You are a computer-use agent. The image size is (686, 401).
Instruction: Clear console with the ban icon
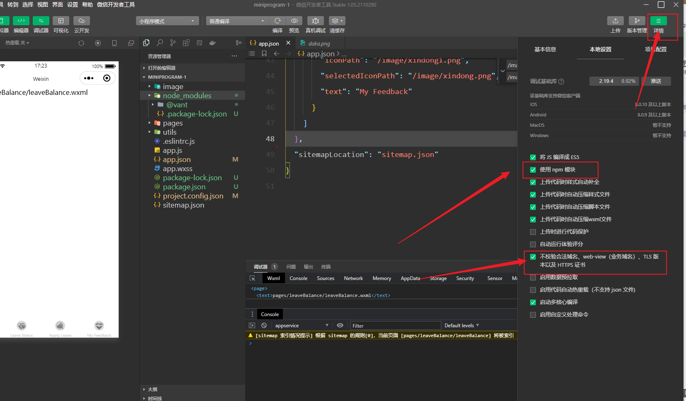tap(264, 326)
